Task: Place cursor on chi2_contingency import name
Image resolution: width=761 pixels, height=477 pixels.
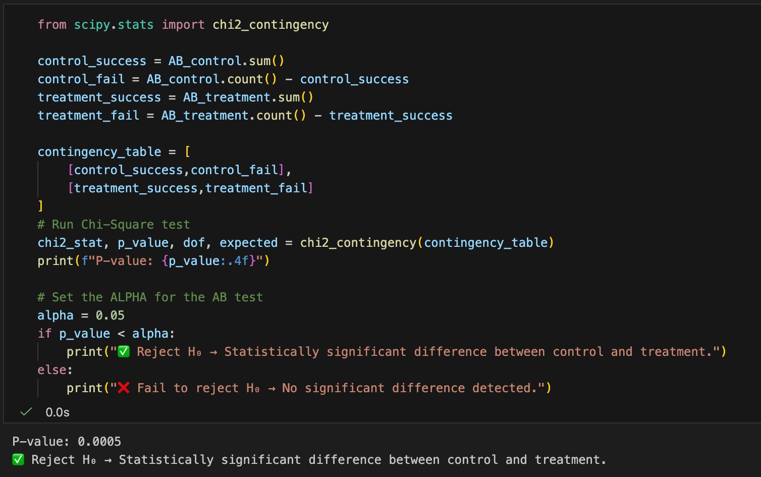Action: [x=270, y=25]
